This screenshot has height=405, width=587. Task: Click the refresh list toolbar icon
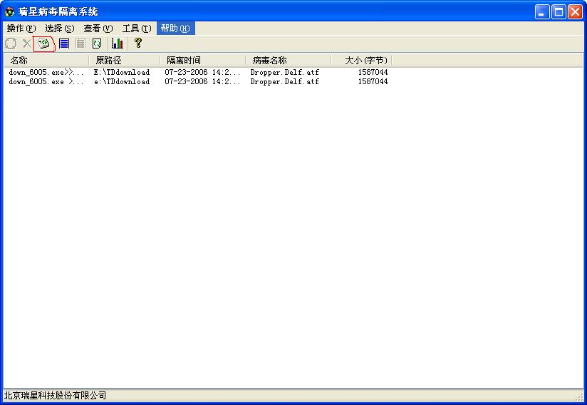tap(97, 43)
